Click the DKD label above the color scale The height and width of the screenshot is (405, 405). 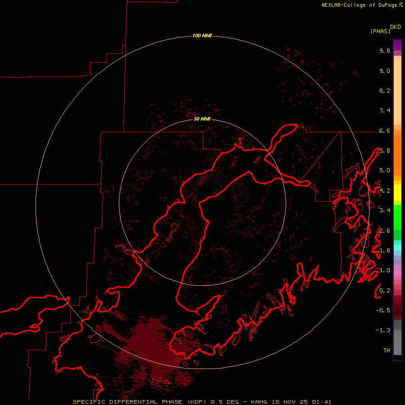coord(395,27)
